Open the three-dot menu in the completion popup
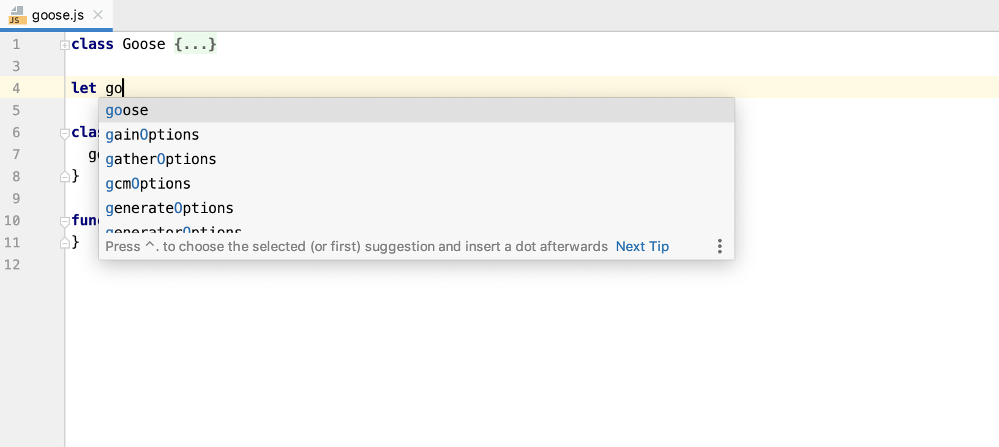999x447 pixels. [x=719, y=246]
